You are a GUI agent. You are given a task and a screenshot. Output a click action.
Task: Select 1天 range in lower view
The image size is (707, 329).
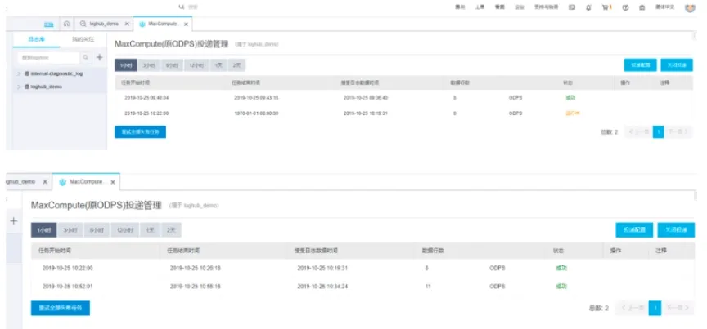[x=150, y=230]
